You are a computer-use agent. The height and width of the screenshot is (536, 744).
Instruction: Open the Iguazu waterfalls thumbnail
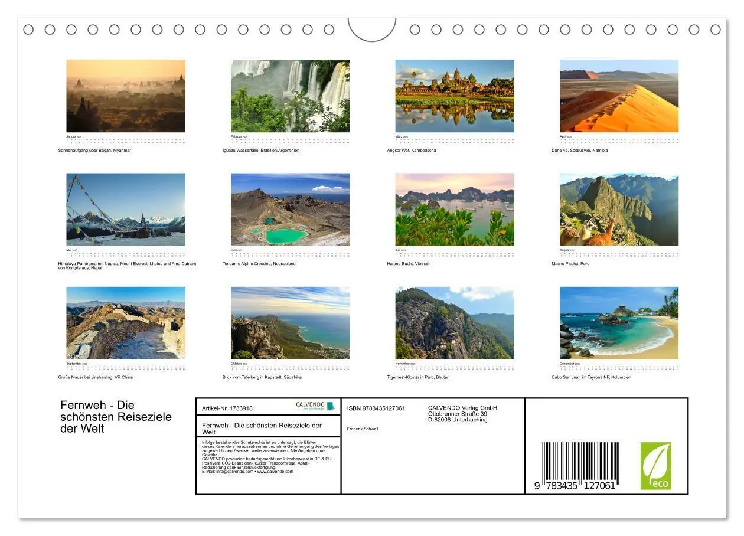pyautogui.click(x=290, y=96)
